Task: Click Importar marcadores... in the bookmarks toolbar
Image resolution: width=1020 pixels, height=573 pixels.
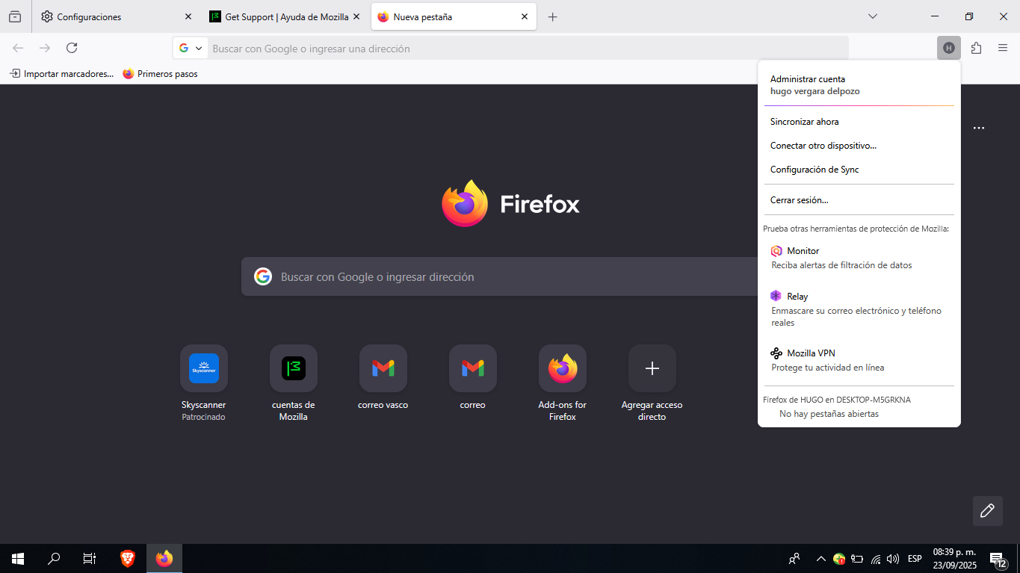Action: 61,74
